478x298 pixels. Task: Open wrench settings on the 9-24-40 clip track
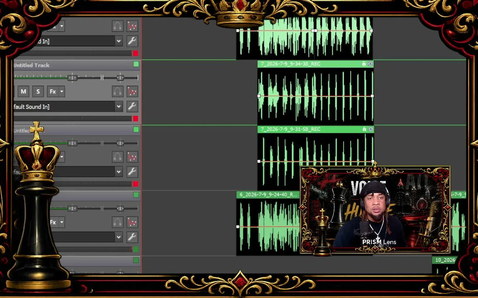[x=132, y=237]
